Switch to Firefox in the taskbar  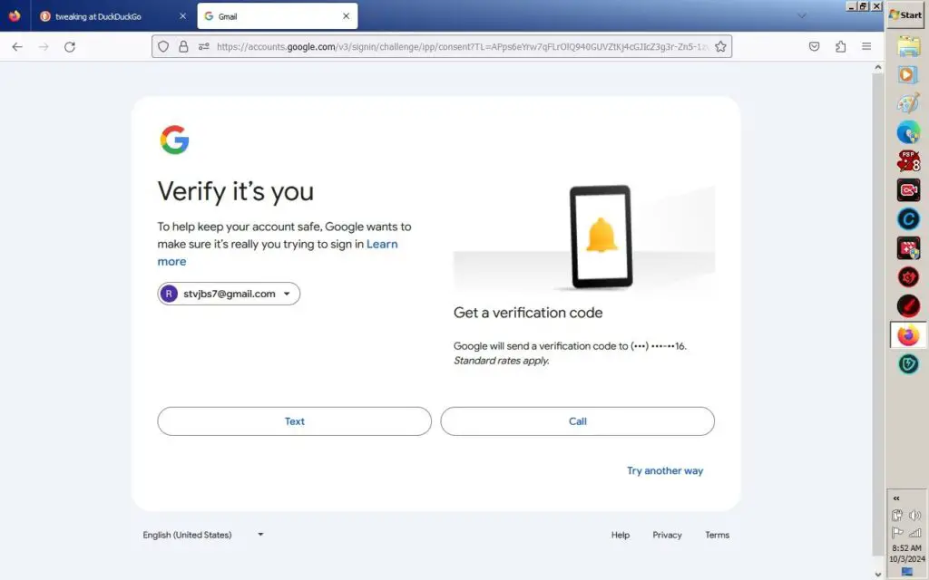tap(908, 335)
